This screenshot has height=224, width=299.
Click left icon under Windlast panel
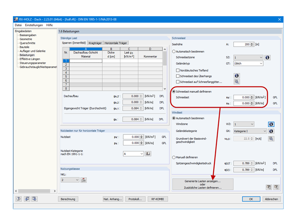(269, 187)
